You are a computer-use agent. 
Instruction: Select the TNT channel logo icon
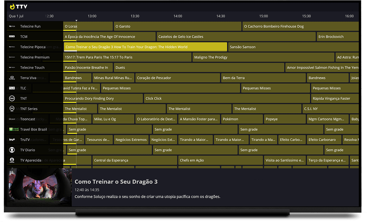[x=12, y=98]
